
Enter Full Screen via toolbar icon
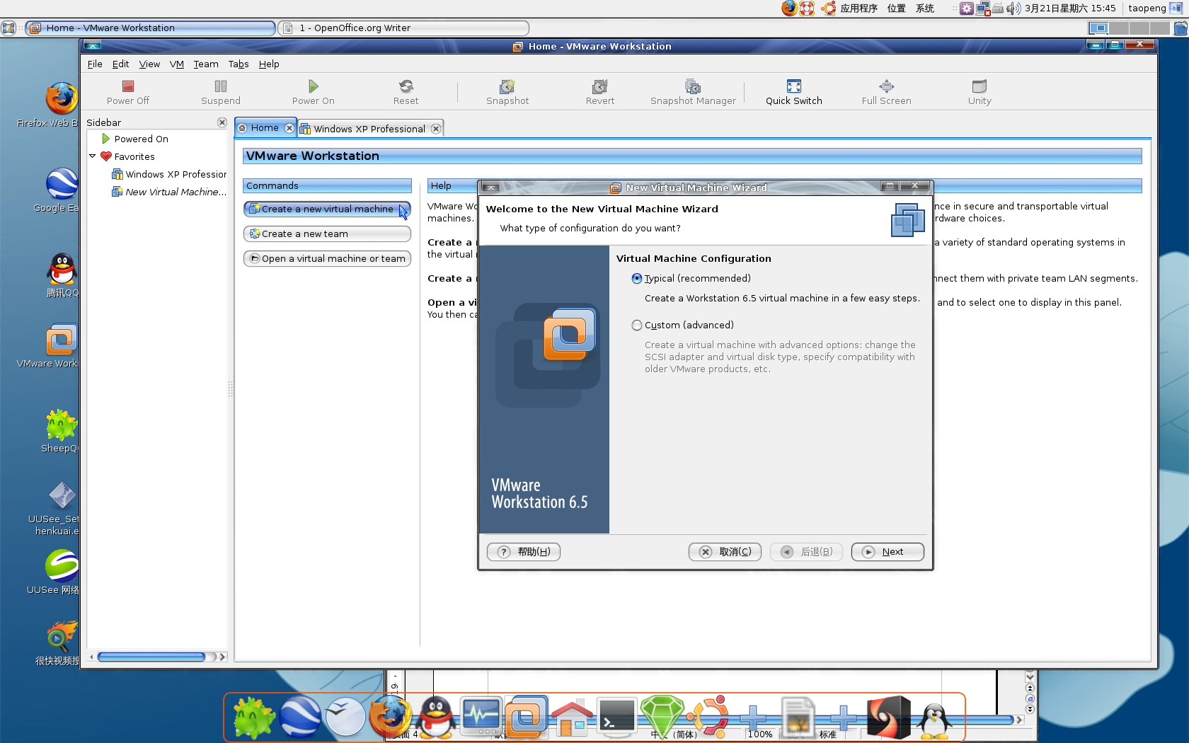[x=886, y=86]
